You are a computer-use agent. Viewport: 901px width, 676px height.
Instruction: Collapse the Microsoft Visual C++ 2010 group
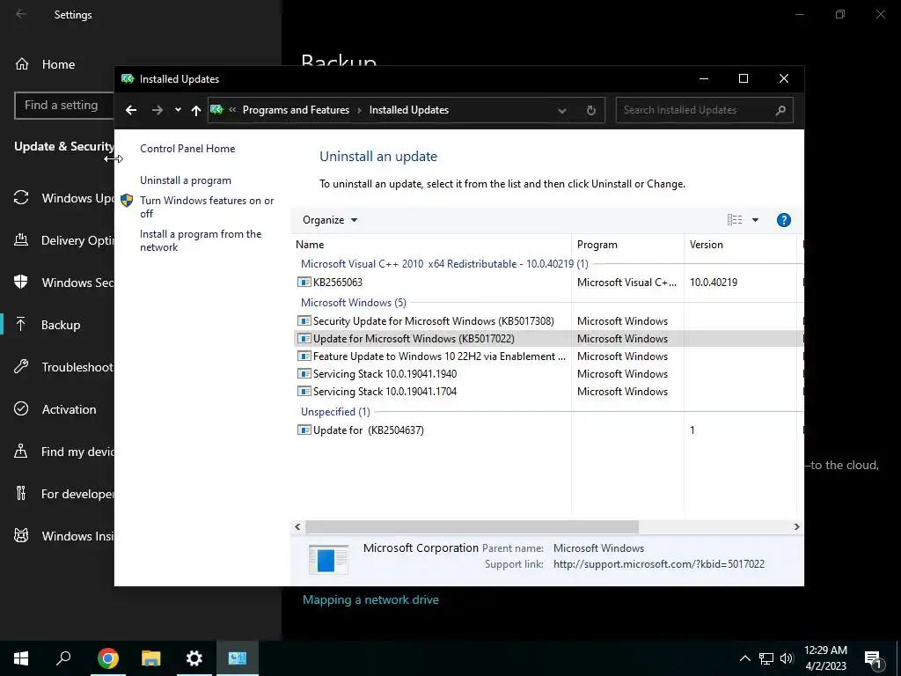tap(444, 264)
